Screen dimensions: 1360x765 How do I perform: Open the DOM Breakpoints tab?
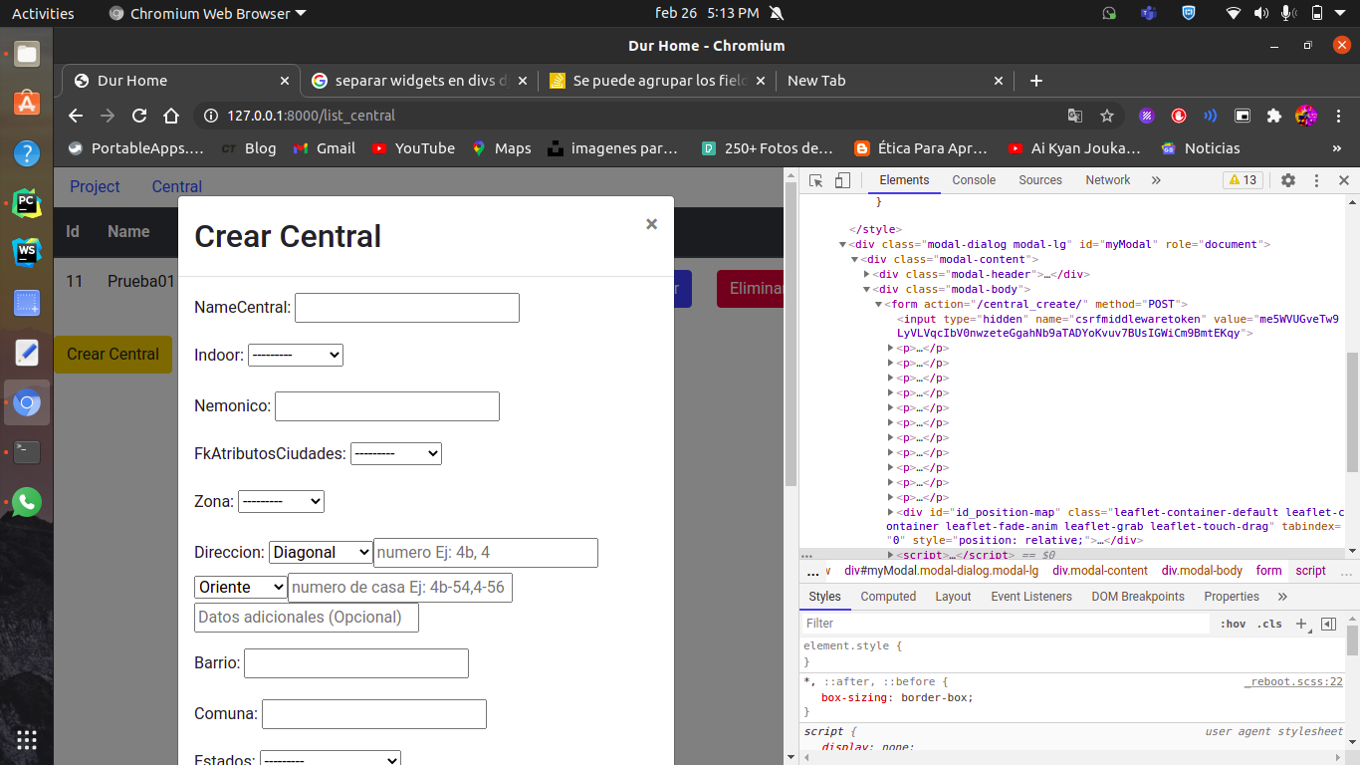pyautogui.click(x=1138, y=597)
